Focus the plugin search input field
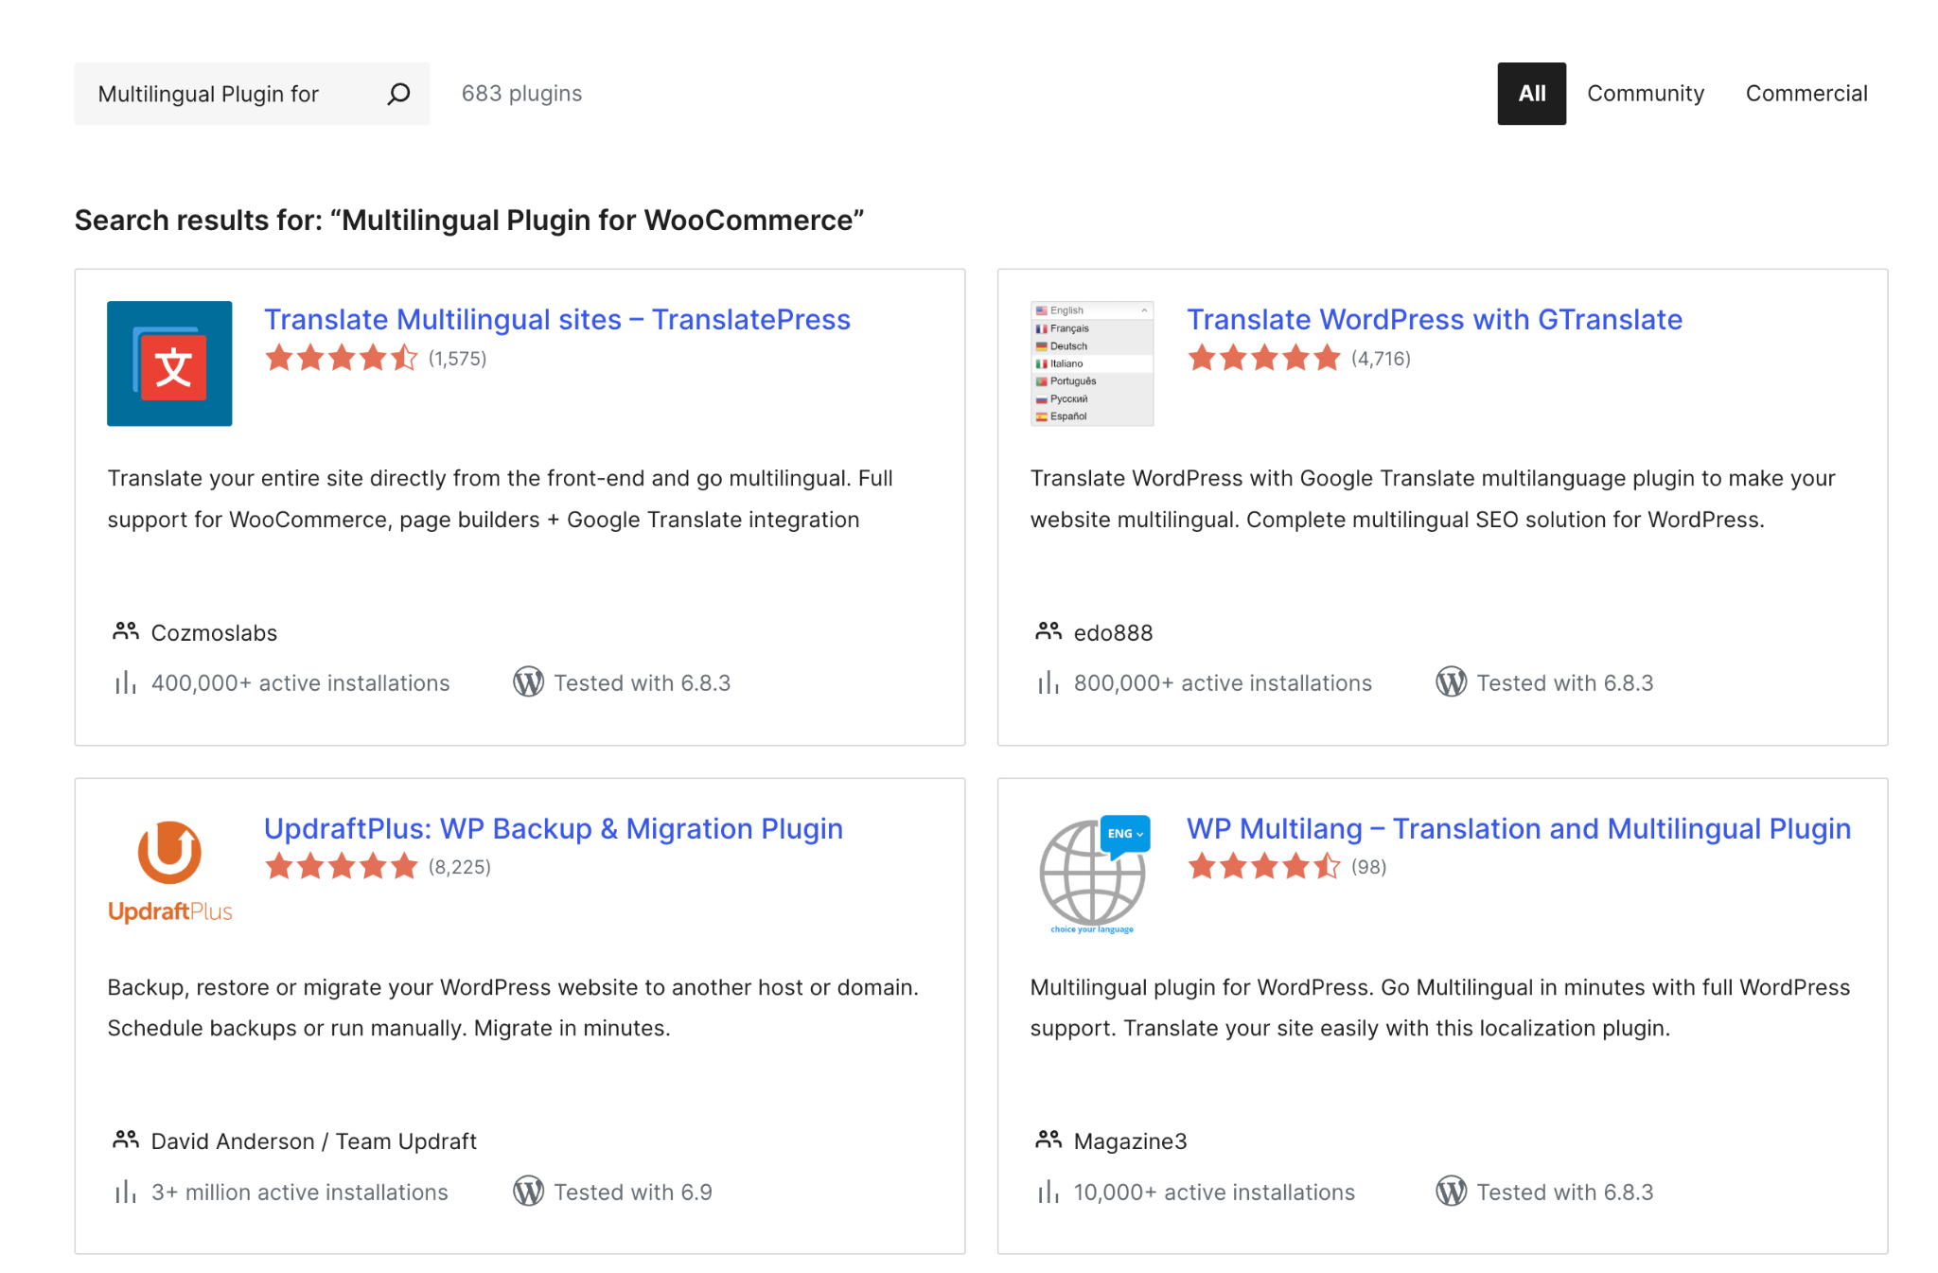The height and width of the screenshot is (1273, 1938). tap(227, 94)
